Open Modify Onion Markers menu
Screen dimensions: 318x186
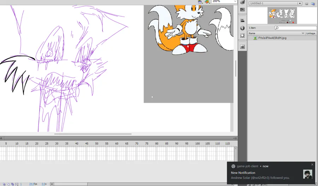pos(17,184)
